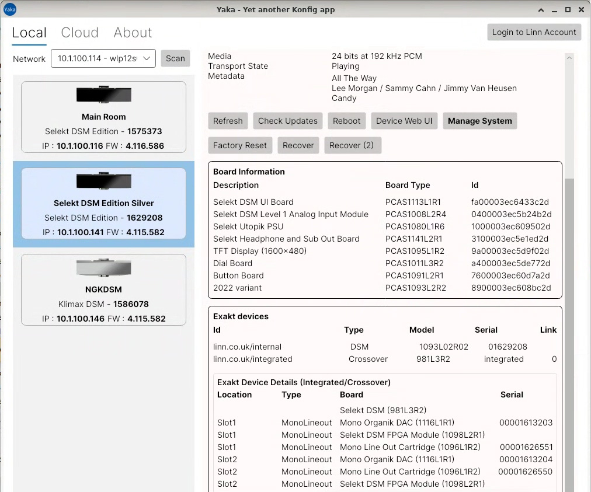
Task: Click the Recover (2) button
Action: point(352,145)
